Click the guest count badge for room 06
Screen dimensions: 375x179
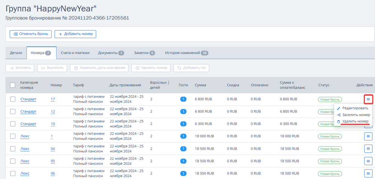[183, 173]
